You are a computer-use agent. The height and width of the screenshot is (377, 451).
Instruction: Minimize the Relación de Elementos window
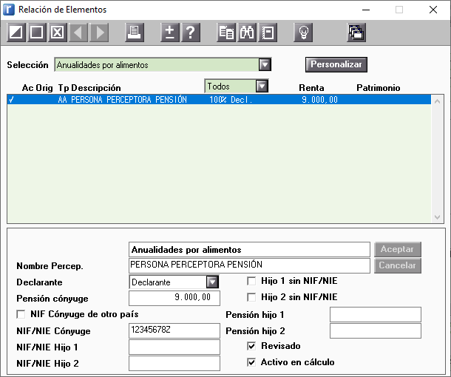pos(366,10)
